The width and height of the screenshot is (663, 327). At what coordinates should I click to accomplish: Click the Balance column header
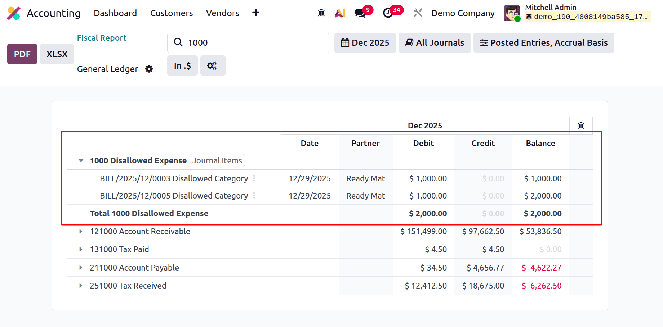[540, 143]
